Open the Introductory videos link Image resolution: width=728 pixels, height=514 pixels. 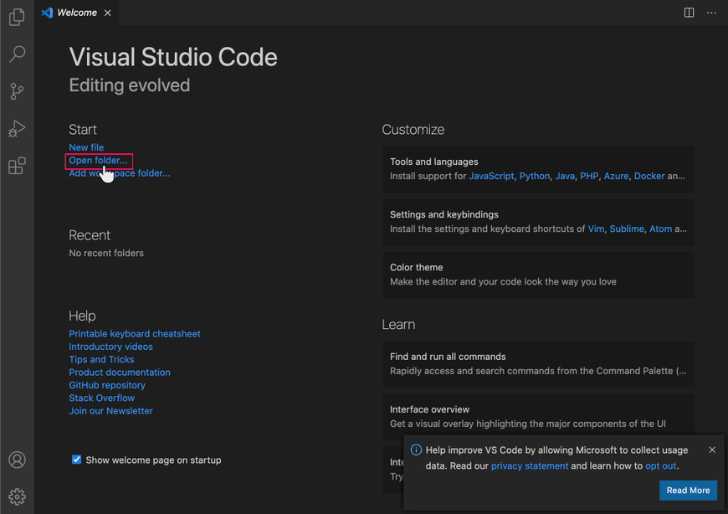(110, 347)
